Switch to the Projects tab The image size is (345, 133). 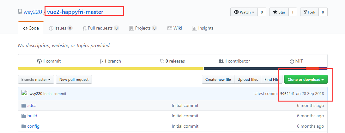point(143,28)
